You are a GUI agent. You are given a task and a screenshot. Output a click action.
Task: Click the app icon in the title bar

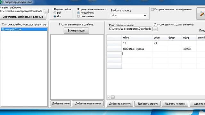click(1, 2)
